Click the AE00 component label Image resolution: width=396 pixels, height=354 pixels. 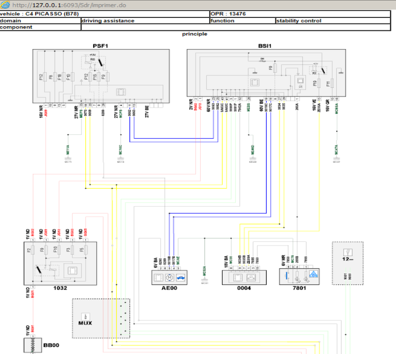169,288
